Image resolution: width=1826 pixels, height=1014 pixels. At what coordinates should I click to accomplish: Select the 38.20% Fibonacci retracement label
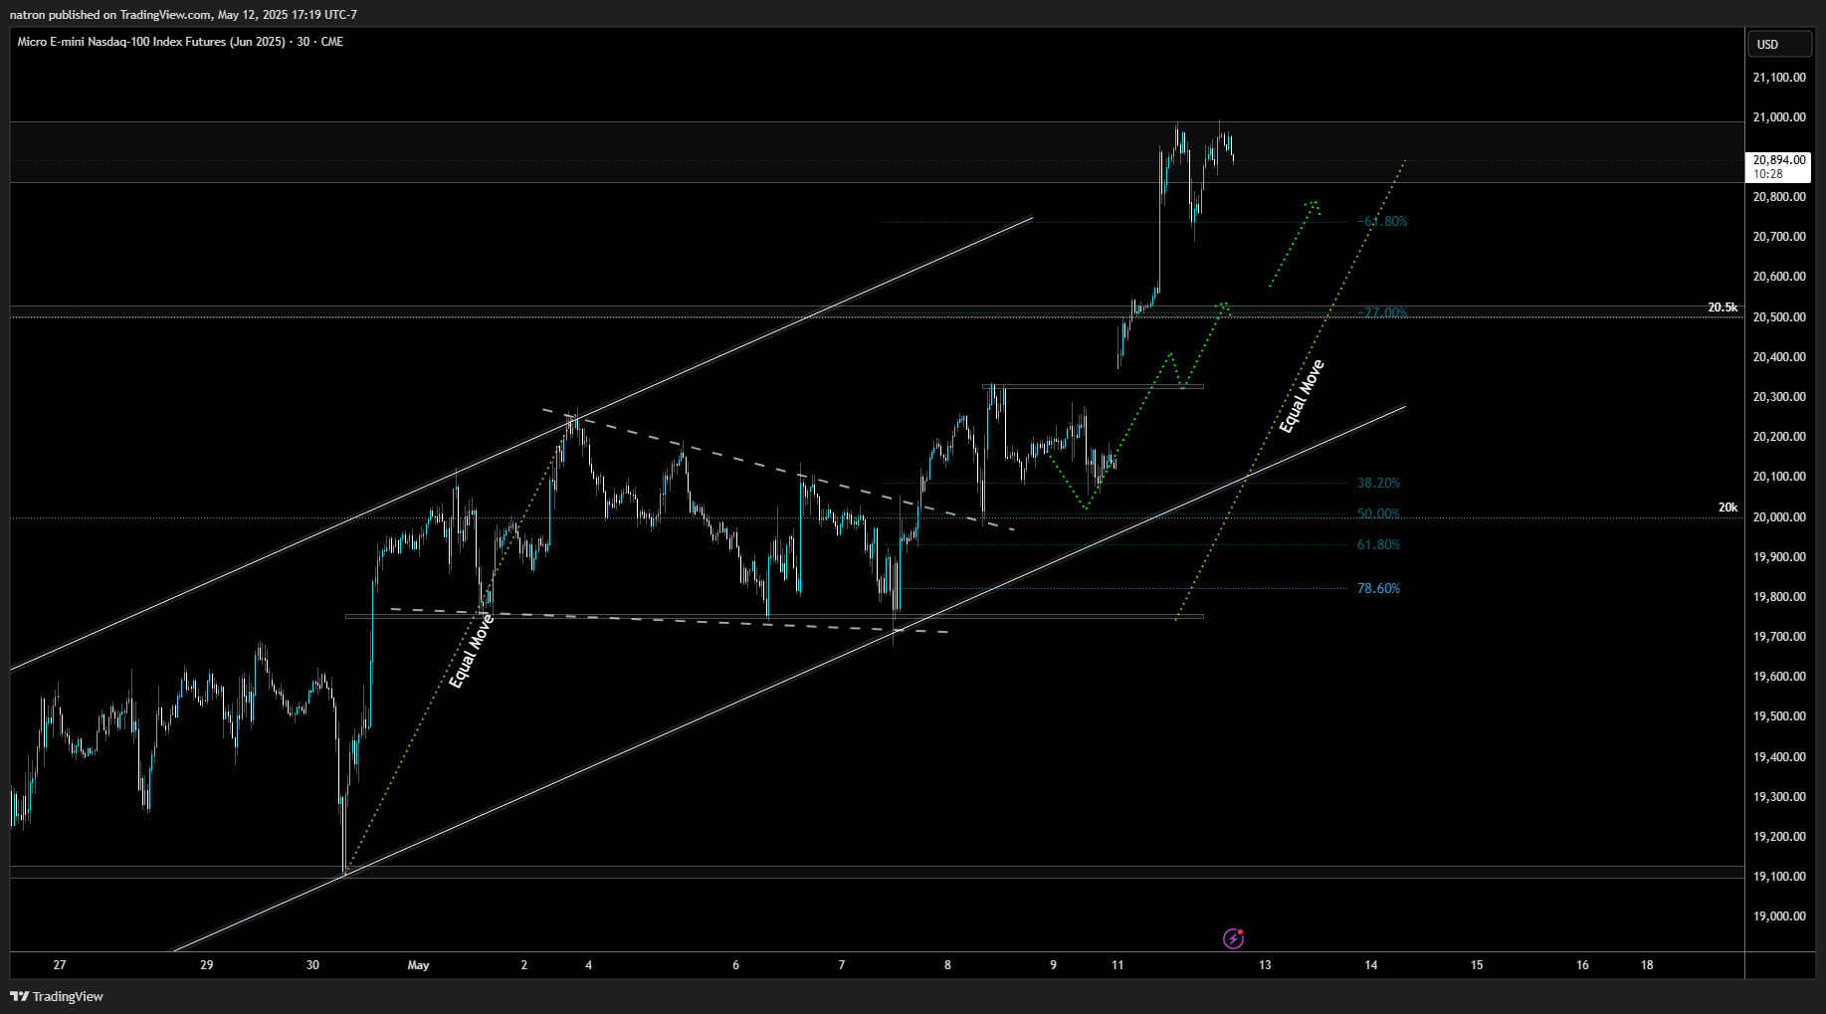tap(1378, 484)
